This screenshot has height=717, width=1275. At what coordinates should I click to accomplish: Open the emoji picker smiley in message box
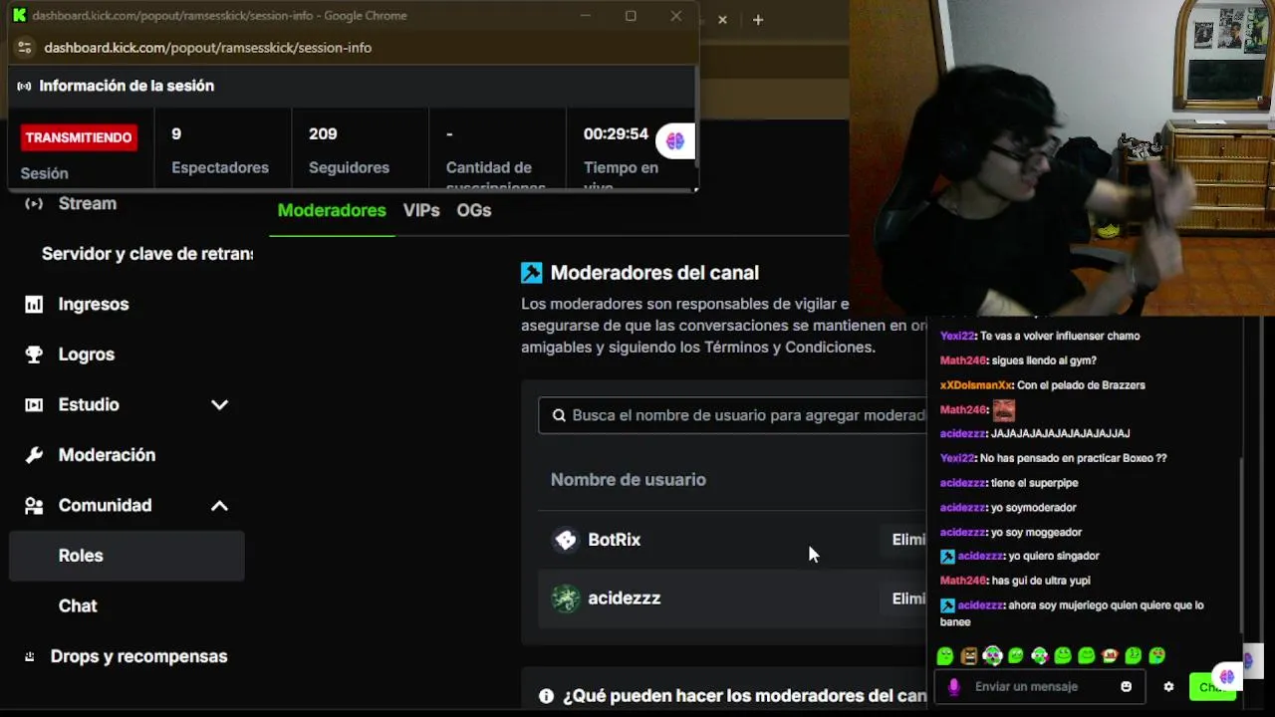(1127, 686)
